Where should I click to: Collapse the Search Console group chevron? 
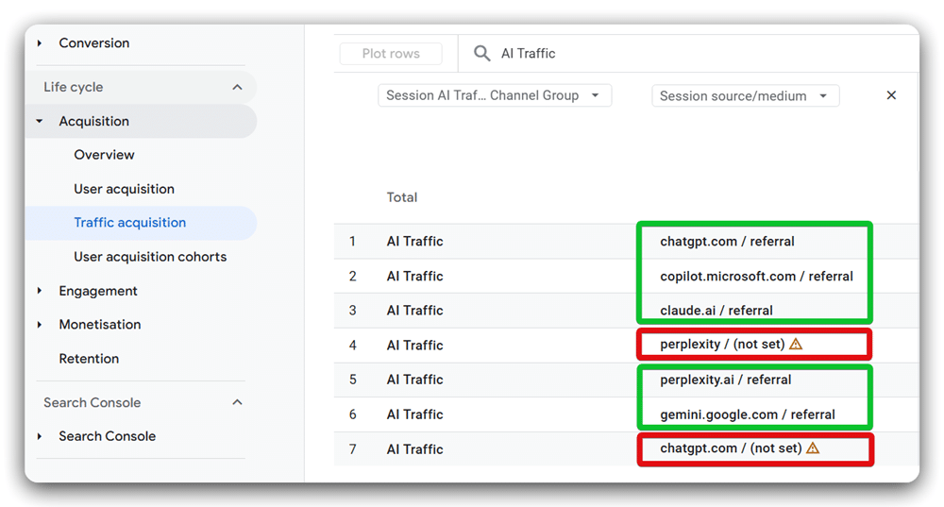coord(237,402)
